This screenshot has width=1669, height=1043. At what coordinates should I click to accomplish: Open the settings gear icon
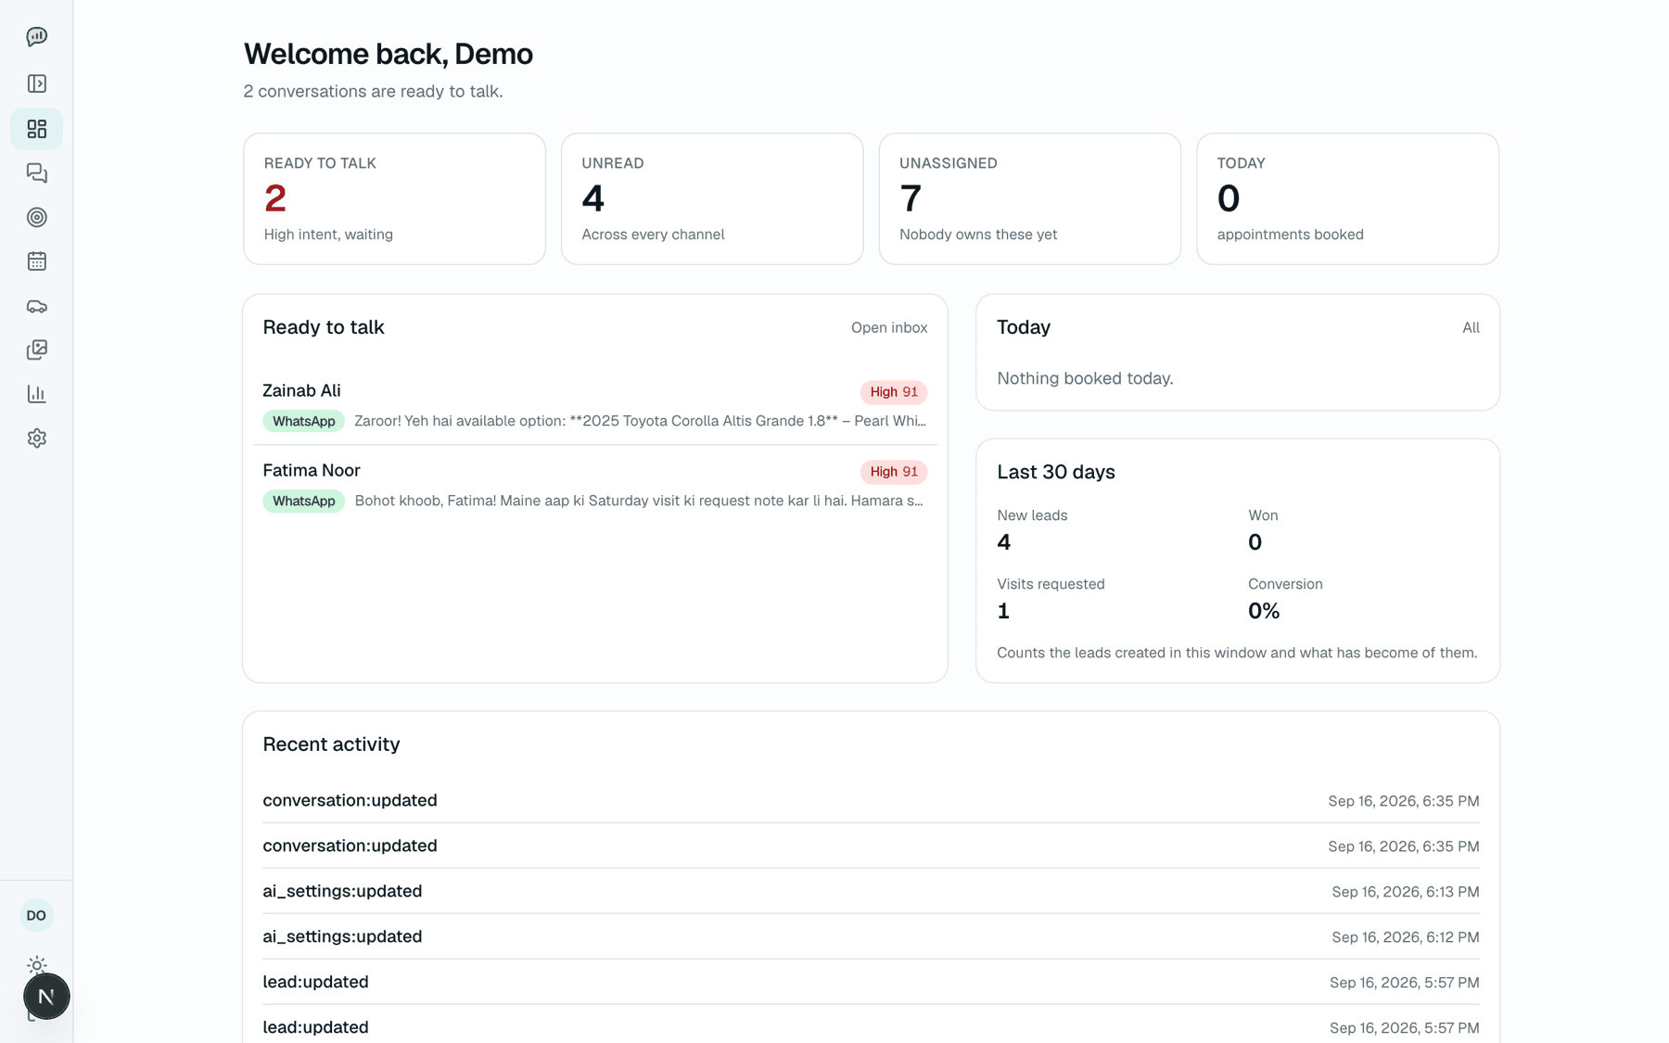tap(36, 438)
